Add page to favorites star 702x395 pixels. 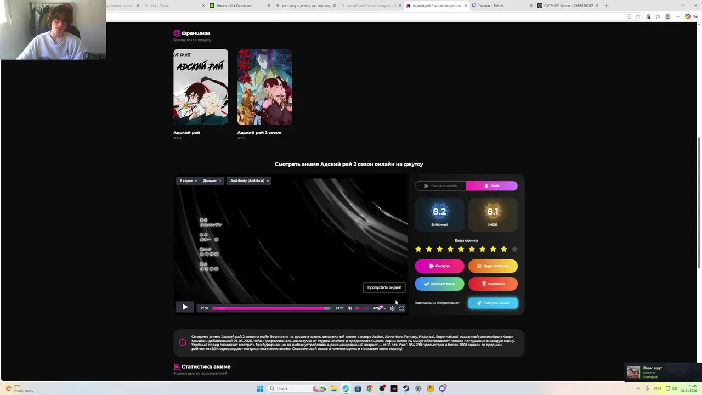(638, 16)
